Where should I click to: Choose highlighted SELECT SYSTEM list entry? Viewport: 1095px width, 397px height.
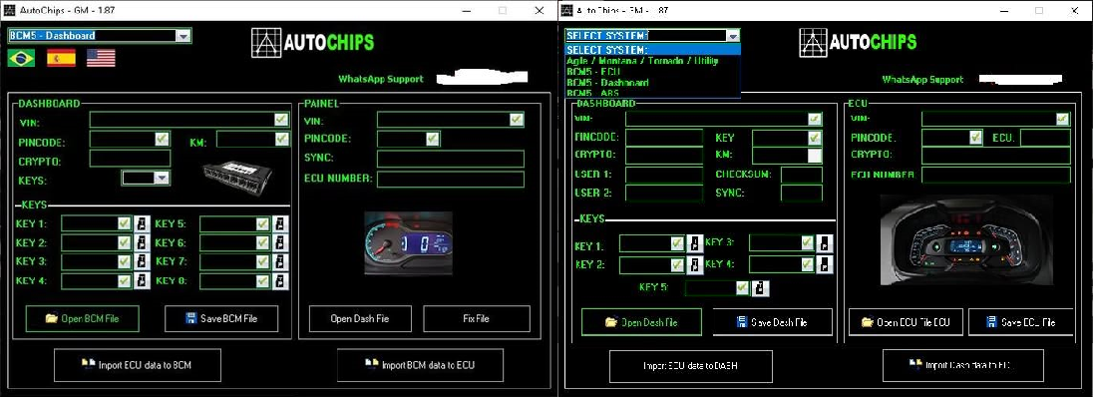[652, 50]
